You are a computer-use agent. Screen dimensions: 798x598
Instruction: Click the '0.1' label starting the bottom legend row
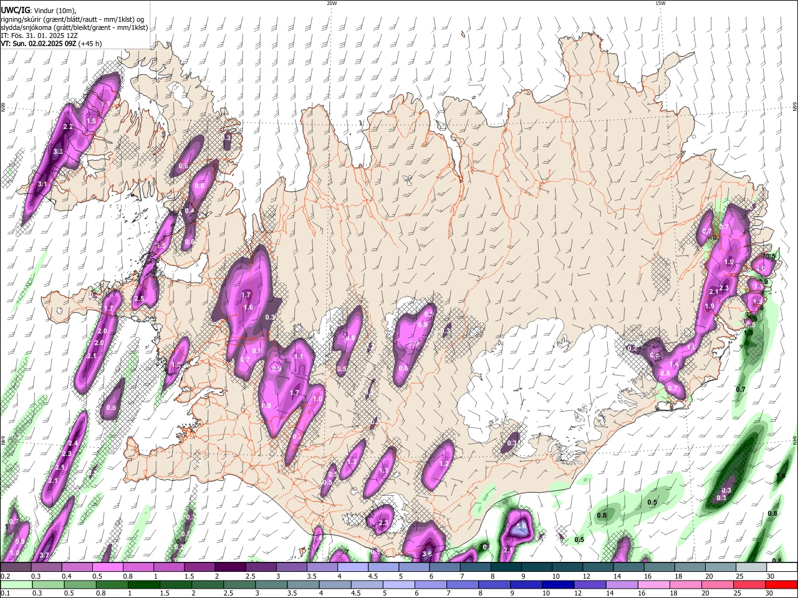(6, 594)
